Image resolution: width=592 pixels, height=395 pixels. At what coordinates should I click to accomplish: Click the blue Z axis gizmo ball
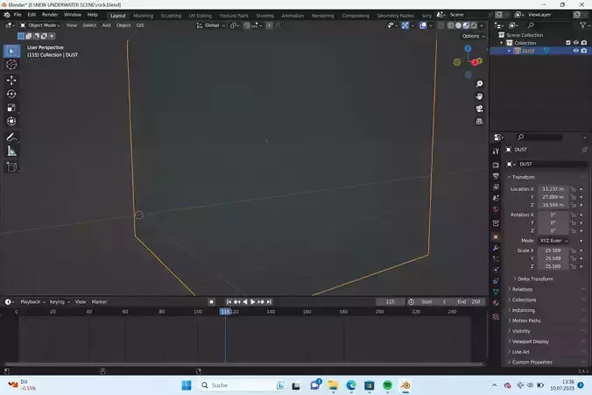[468, 48]
